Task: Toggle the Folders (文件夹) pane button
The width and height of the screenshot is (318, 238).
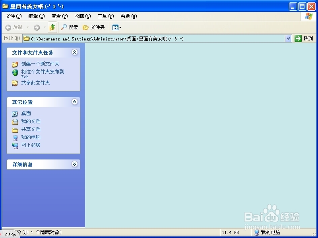Action: [x=94, y=27]
